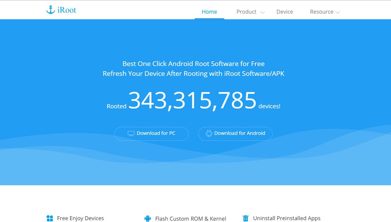Click the Free Enjoy Devices heading
Viewport: 391px width, 222px height.
point(80,218)
